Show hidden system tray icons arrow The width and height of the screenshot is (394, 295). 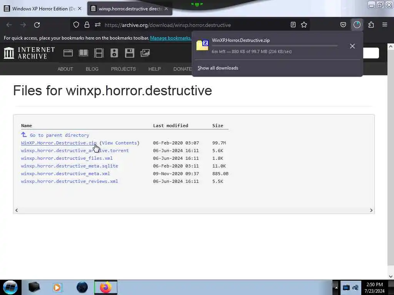tap(336, 287)
